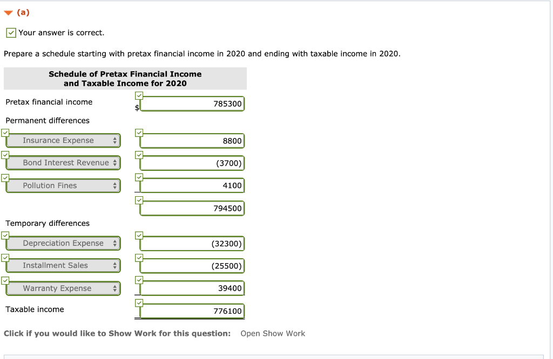The image size is (553, 359).
Task: Click the (25500) installment sales amount field
Action: coord(192,266)
